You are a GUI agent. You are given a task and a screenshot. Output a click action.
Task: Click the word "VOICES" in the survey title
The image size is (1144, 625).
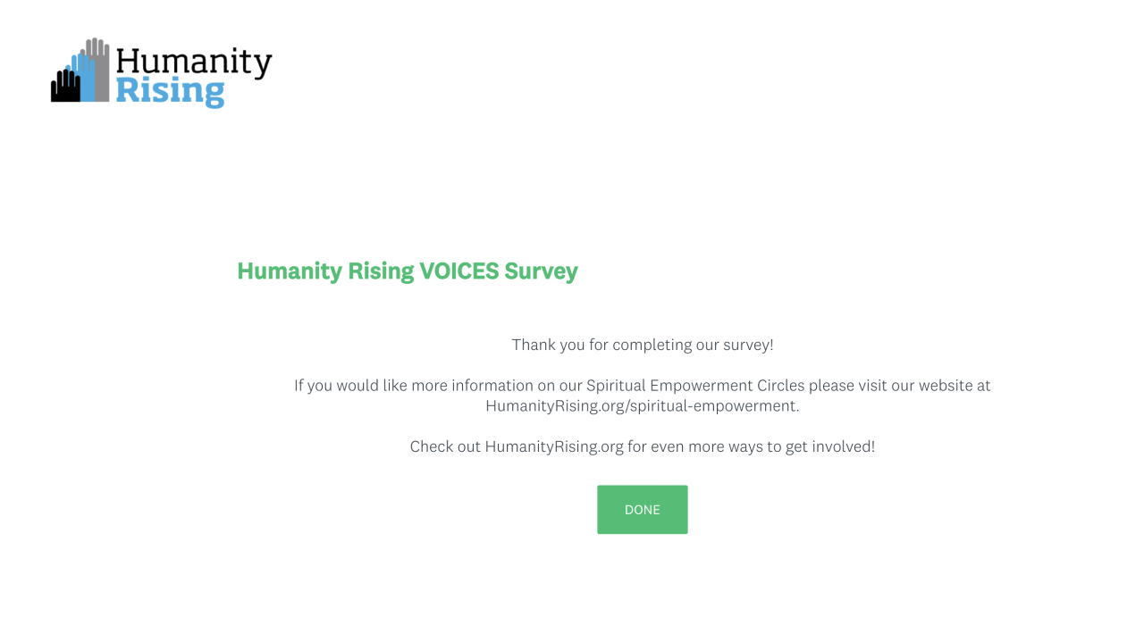pyautogui.click(x=459, y=271)
